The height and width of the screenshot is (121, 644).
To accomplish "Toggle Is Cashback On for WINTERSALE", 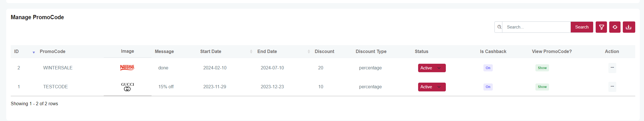I will (488, 68).
